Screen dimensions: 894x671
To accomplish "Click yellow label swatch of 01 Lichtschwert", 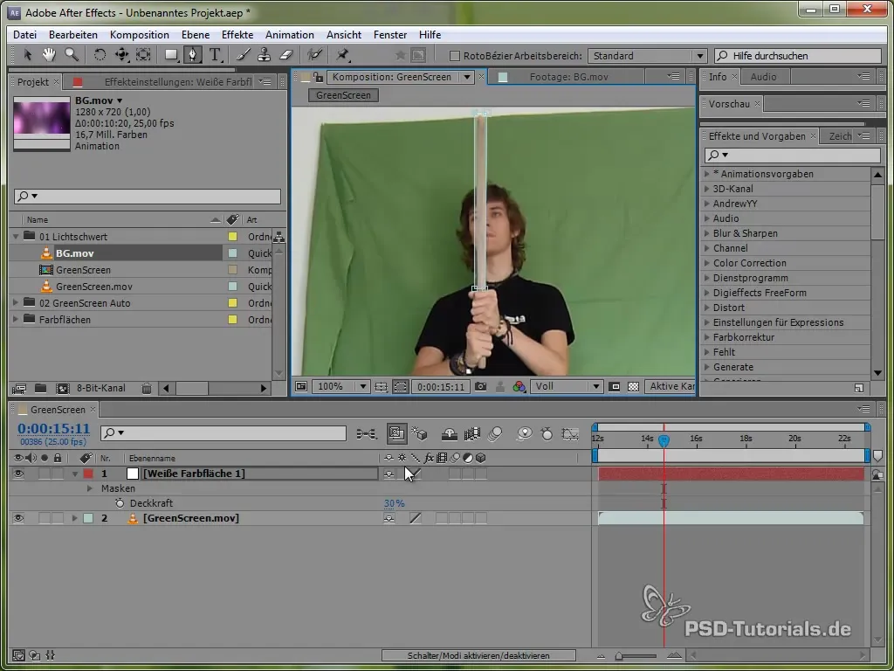I will tap(232, 236).
